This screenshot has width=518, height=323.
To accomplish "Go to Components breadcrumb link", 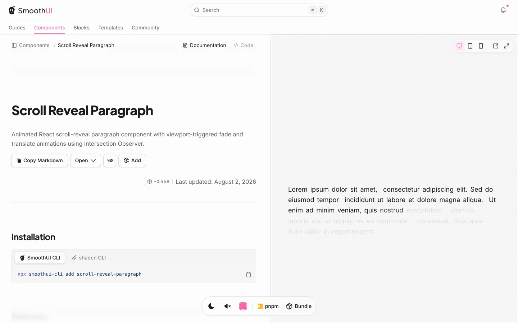I will [34, 45].
